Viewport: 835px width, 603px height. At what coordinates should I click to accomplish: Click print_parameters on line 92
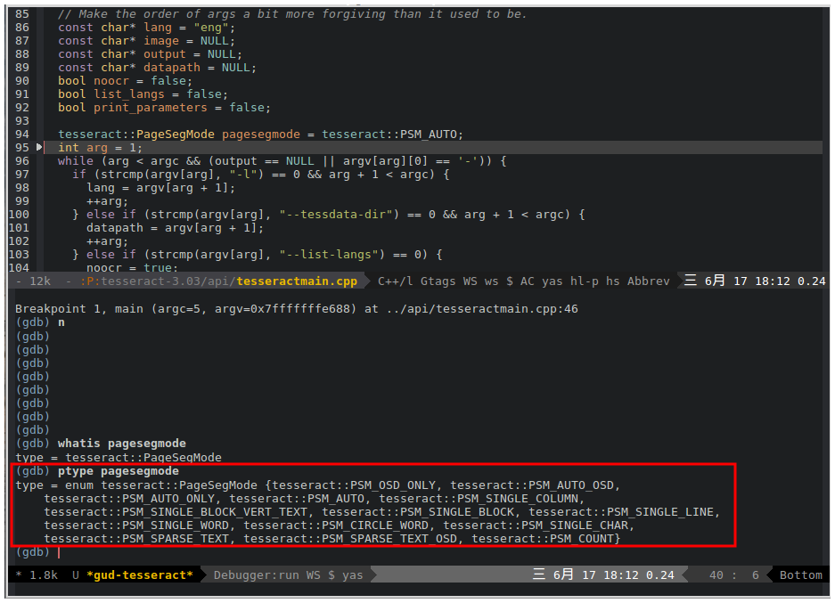(151, 108)
